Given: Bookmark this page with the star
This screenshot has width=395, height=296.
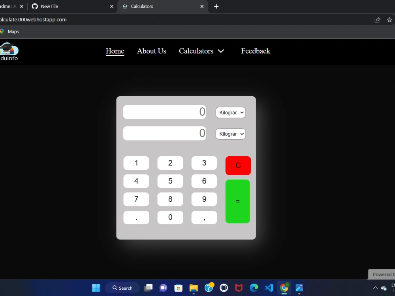Looking at the screenshot, I should tap(389, 20).
